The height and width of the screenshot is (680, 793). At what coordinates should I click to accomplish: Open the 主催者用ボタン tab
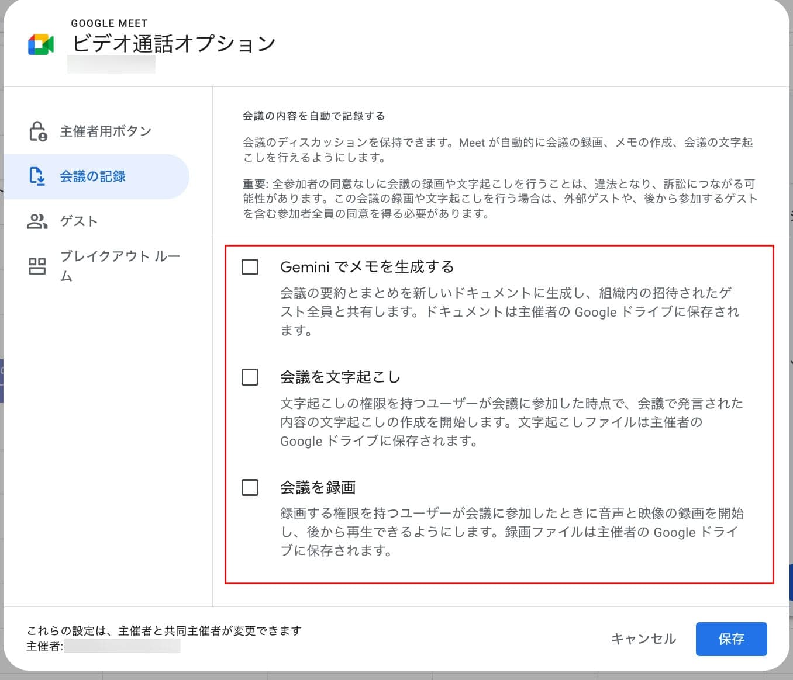click(x=96, y=131)
